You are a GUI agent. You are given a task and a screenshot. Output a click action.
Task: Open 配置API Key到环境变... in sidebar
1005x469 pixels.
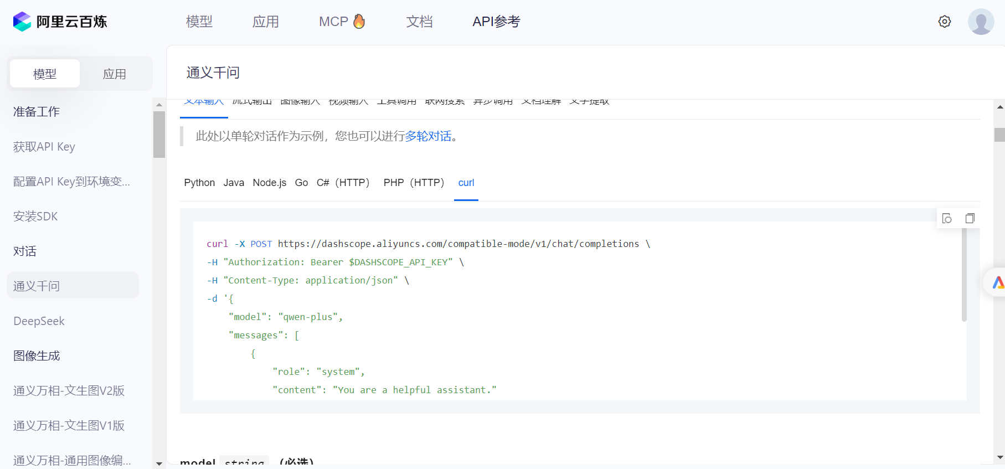tap(72, 182)
